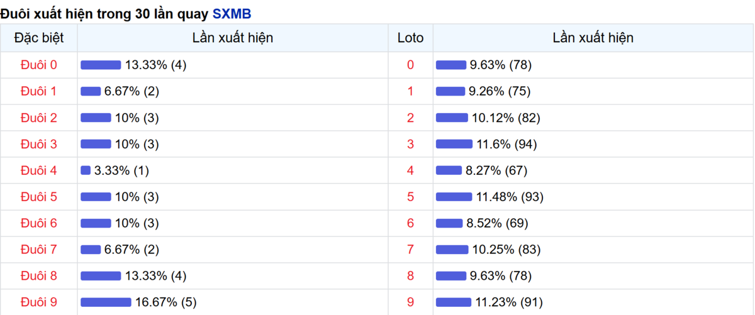The height and width of the screenshot is (315, 755).
Task: Click the Đuôi 2 label
Action: click(38, 118)
